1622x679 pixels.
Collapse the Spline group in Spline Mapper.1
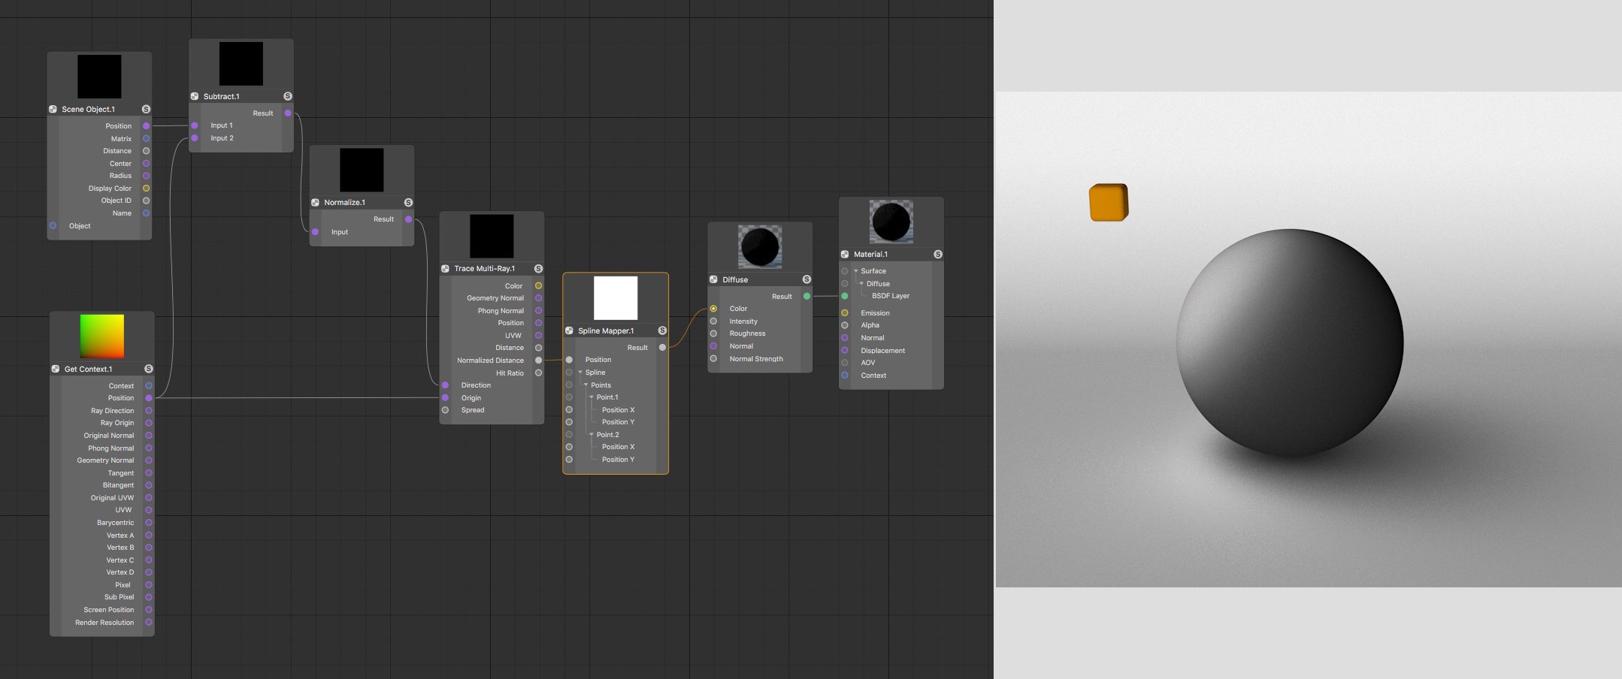coord(580,373)
